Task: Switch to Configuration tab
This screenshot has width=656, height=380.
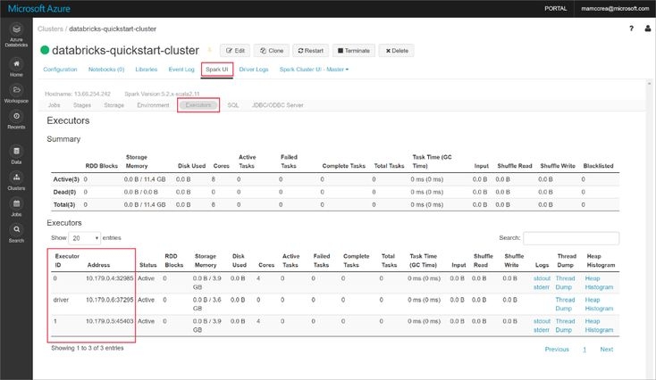Action: point(60,70)
